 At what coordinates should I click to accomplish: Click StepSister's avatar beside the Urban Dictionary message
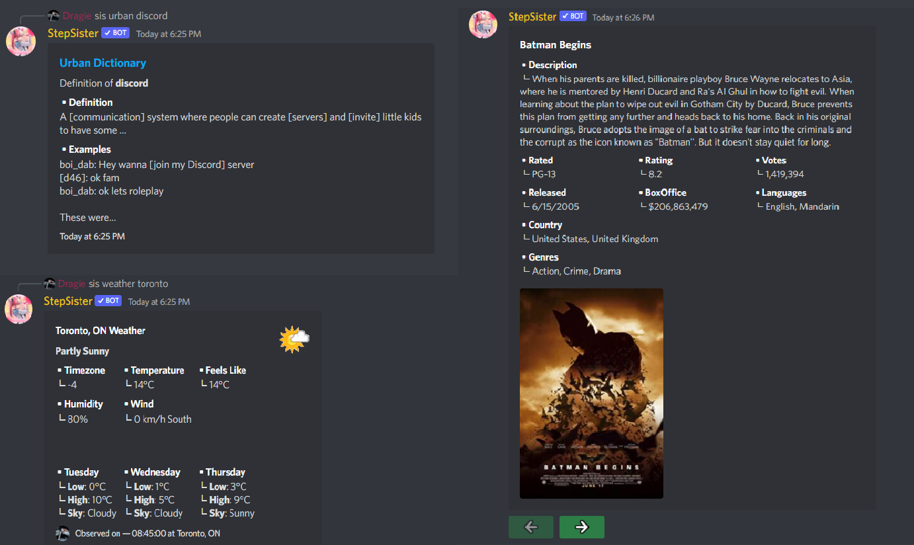(21, 42)
